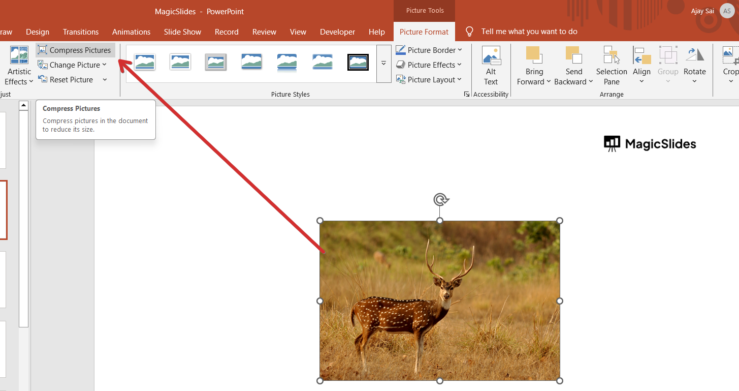Image resolution: width=739 pixels, height=391 pixels.
Task: Click the picture rotation handle
Action: pos(440,199)
